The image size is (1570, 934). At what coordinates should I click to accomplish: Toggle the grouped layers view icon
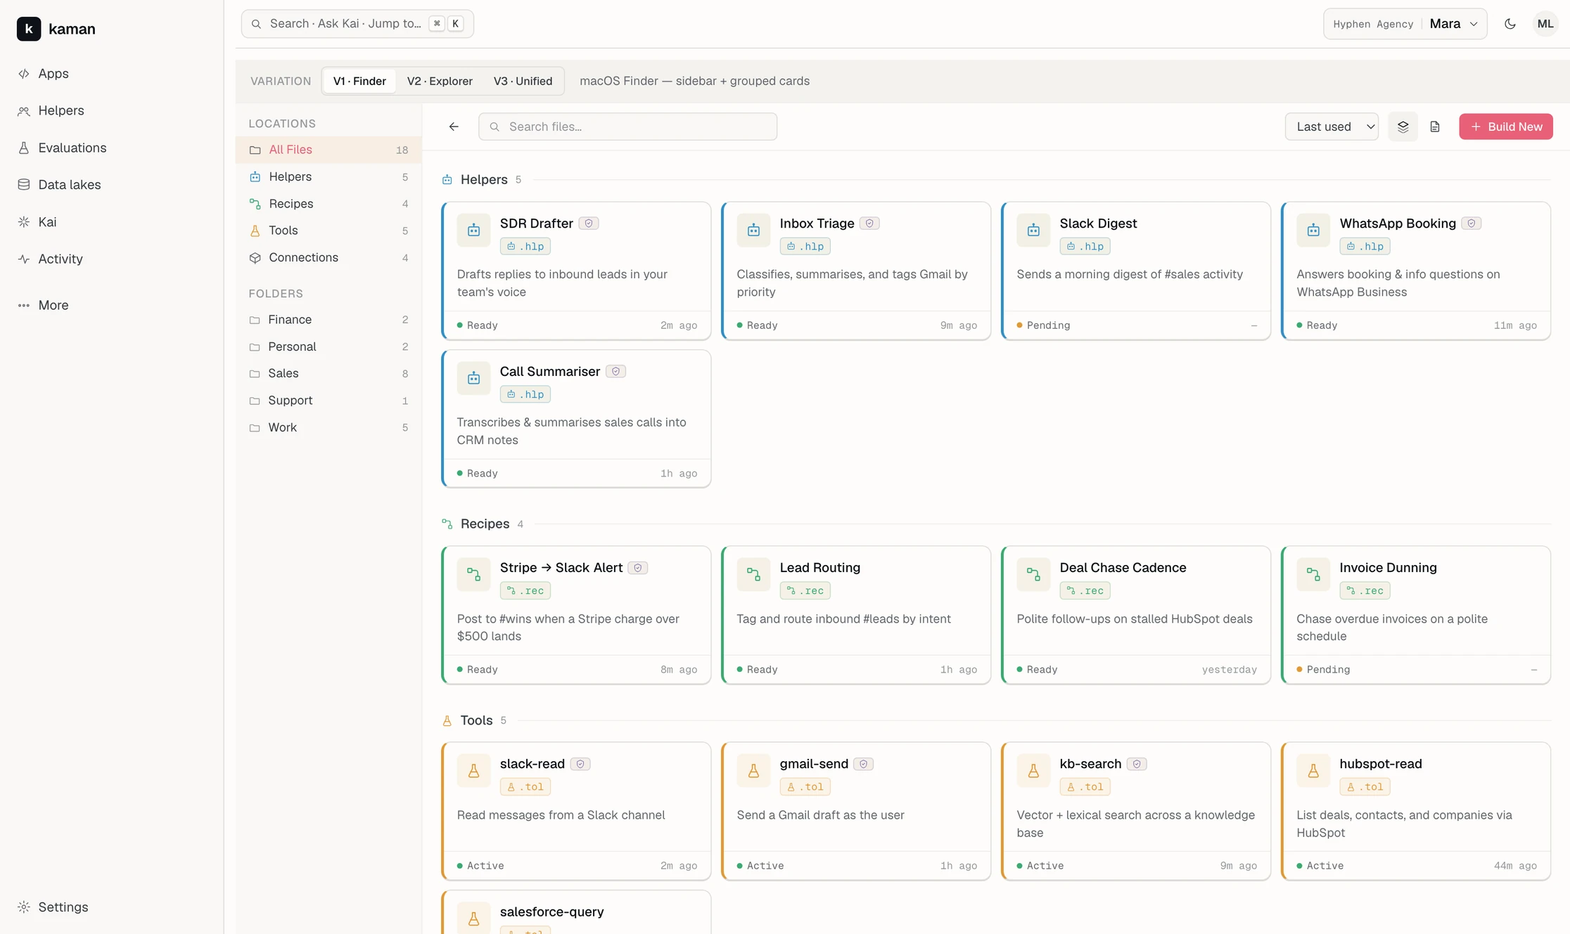pos(1403,127)
